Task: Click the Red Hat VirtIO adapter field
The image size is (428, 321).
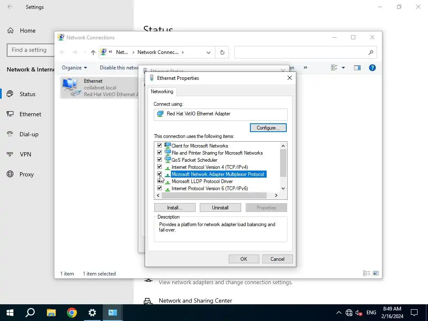Action: (x=221, y=114)
